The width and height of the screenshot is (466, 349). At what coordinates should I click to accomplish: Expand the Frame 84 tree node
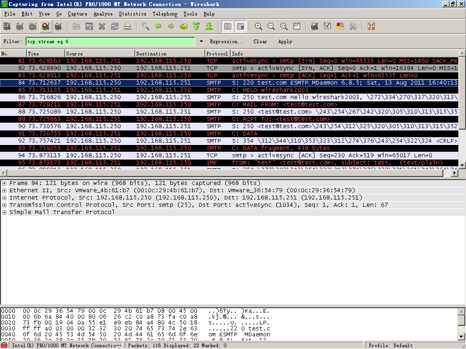(4, 183)
